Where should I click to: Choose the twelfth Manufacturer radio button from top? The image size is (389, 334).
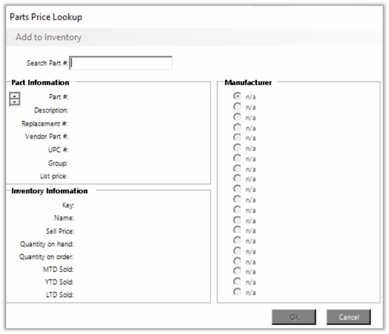[238, 209]
